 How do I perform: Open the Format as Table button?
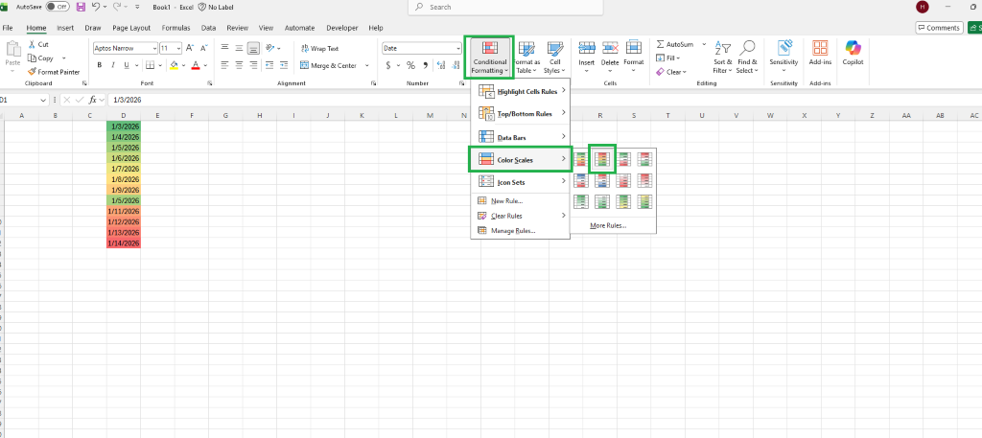point(526,57)
